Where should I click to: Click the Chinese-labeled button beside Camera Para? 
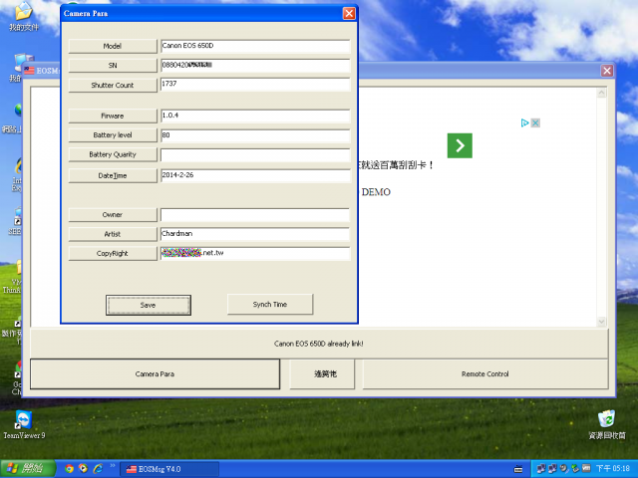click(x=322, y=374)
